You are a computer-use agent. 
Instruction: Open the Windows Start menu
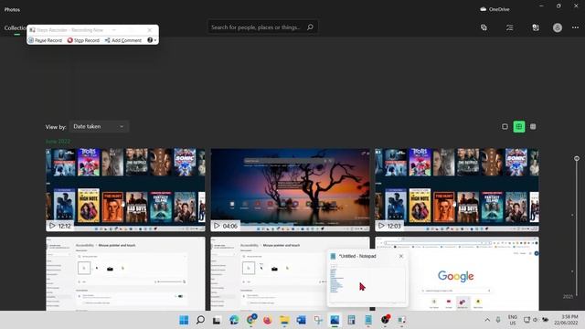click(184, 320)
